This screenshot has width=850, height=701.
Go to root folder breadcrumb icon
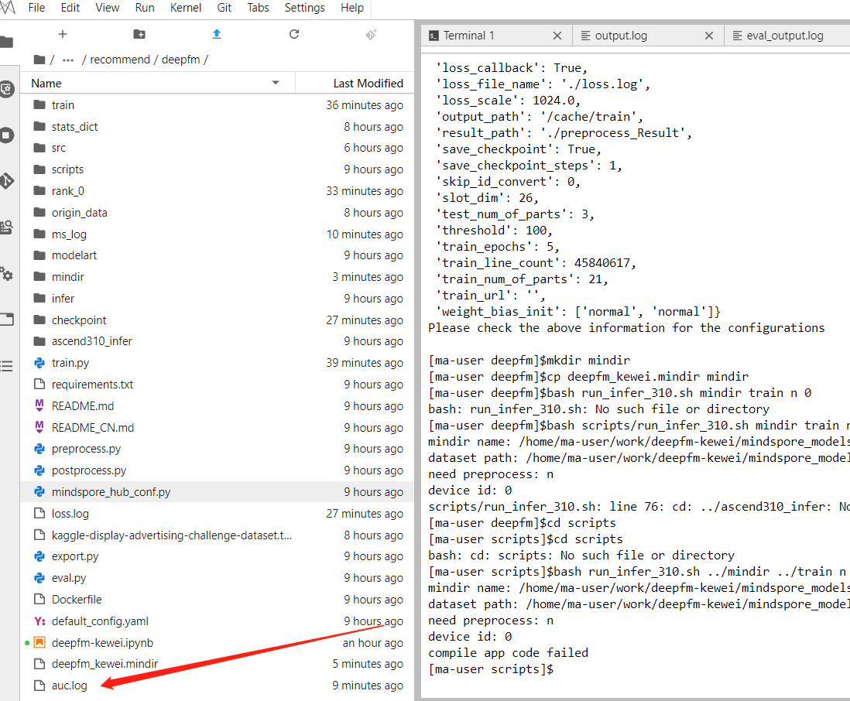click(39, 60)
